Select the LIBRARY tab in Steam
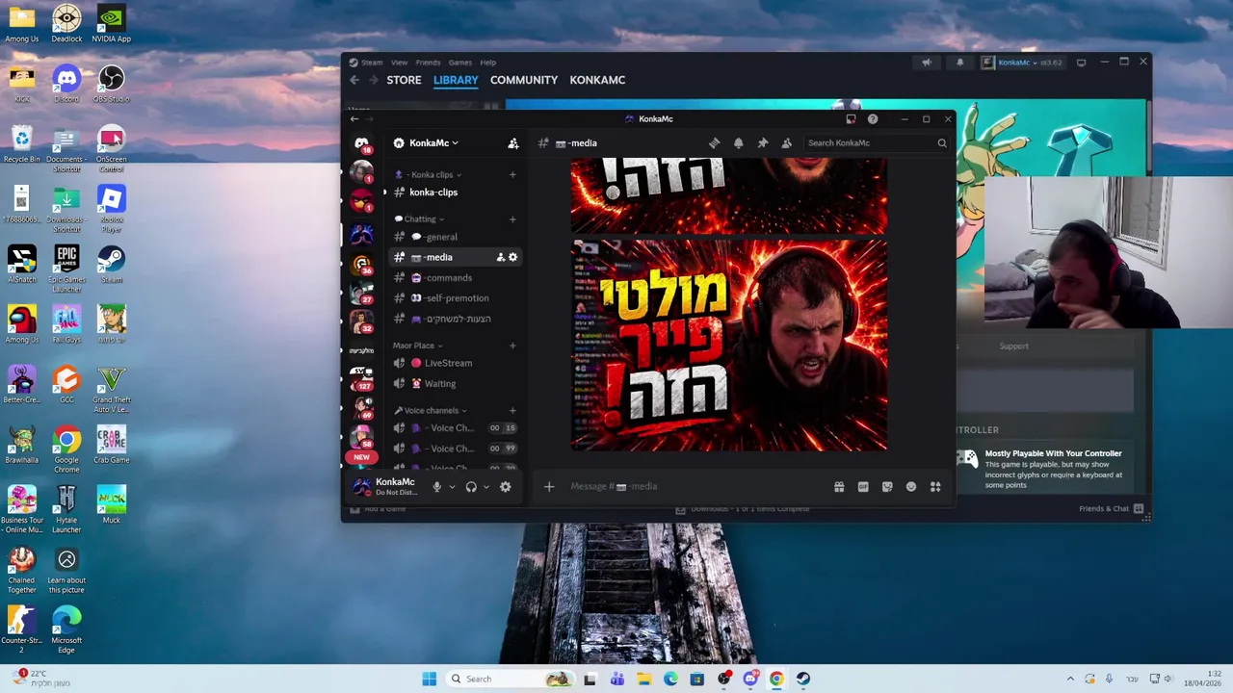The height and width of the screenshot is (693, 1233). tap(456, 80)
